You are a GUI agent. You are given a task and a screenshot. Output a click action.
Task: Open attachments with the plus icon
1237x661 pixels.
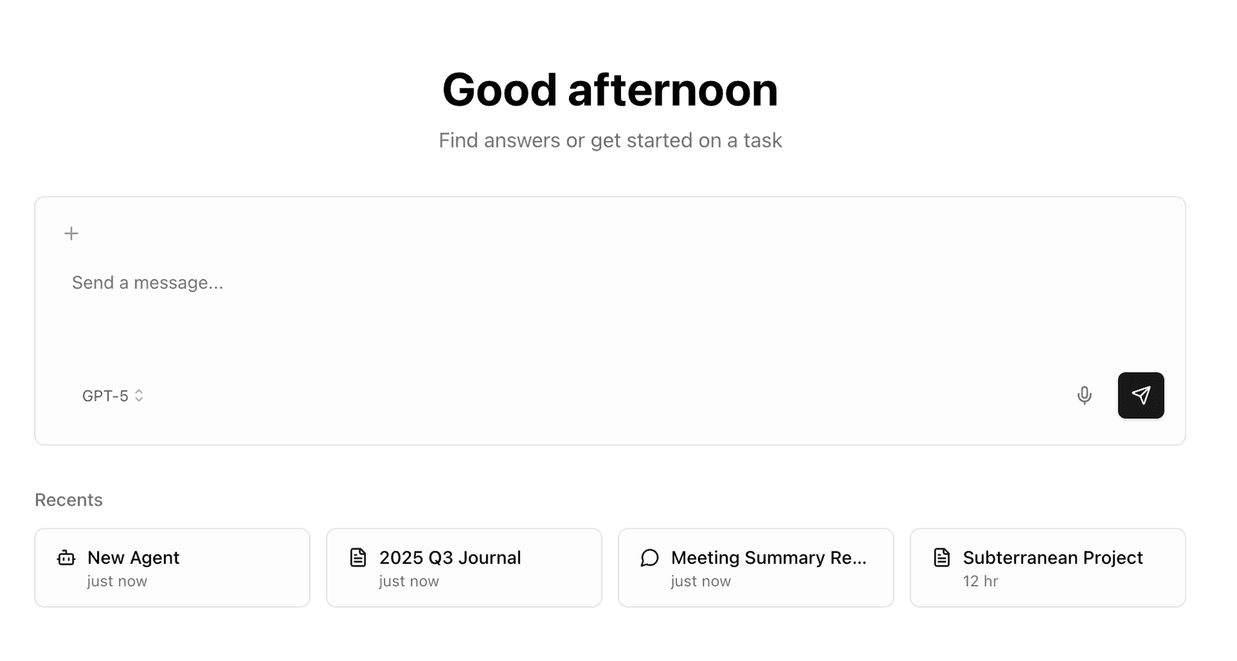[x=71, y=233]
